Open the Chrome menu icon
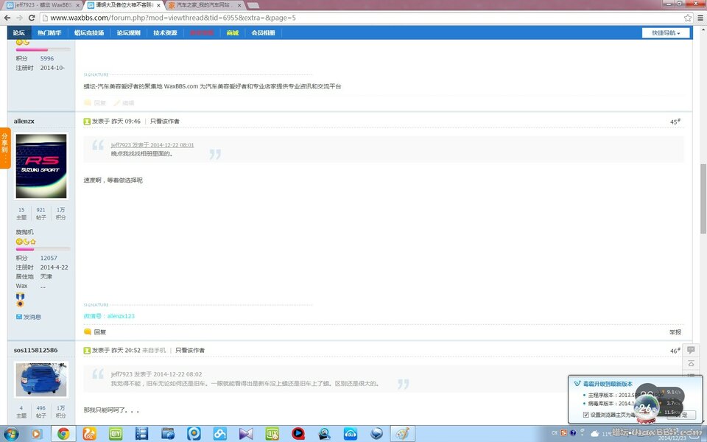Screen dimensions: 707x442 click(x=700, y=17)
